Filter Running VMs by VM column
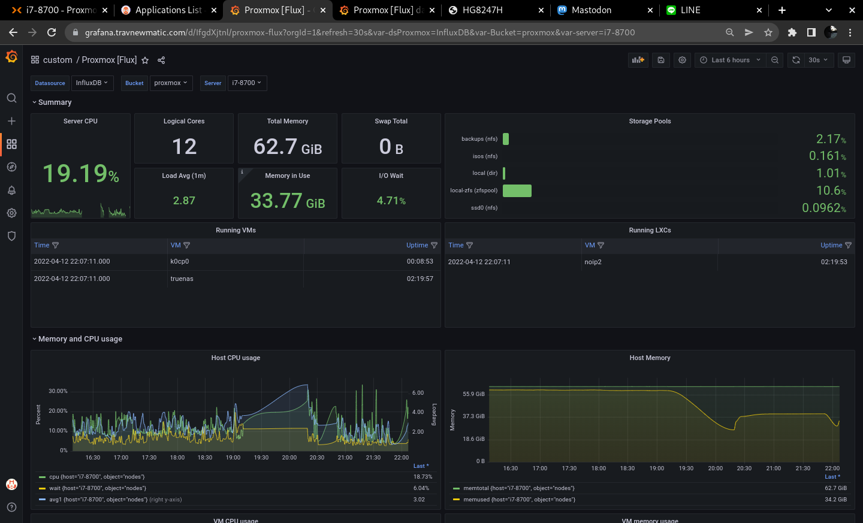This screenshot has height=523, width=863. (x=186, y=246)
